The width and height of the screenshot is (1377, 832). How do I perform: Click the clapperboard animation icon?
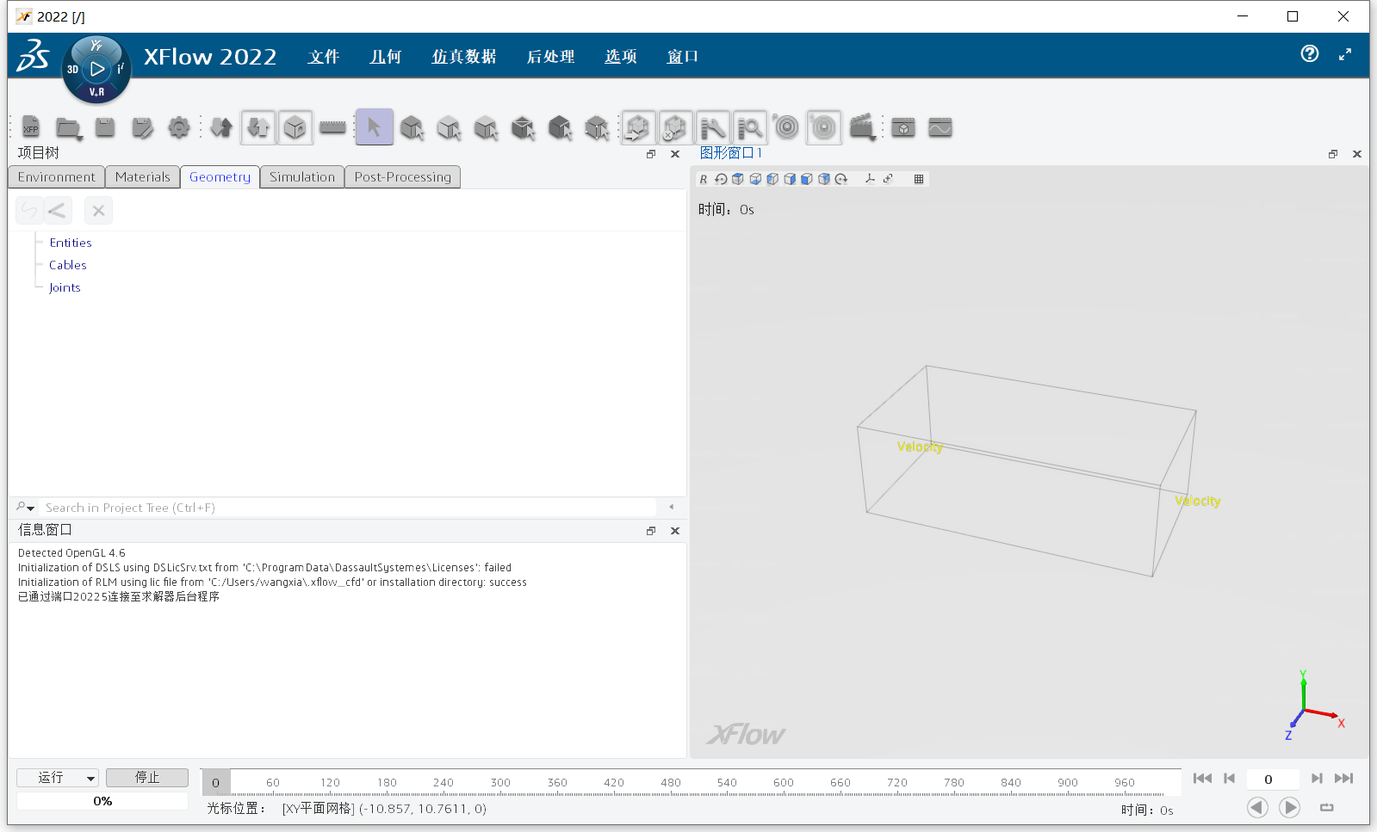tap(862, 127)
